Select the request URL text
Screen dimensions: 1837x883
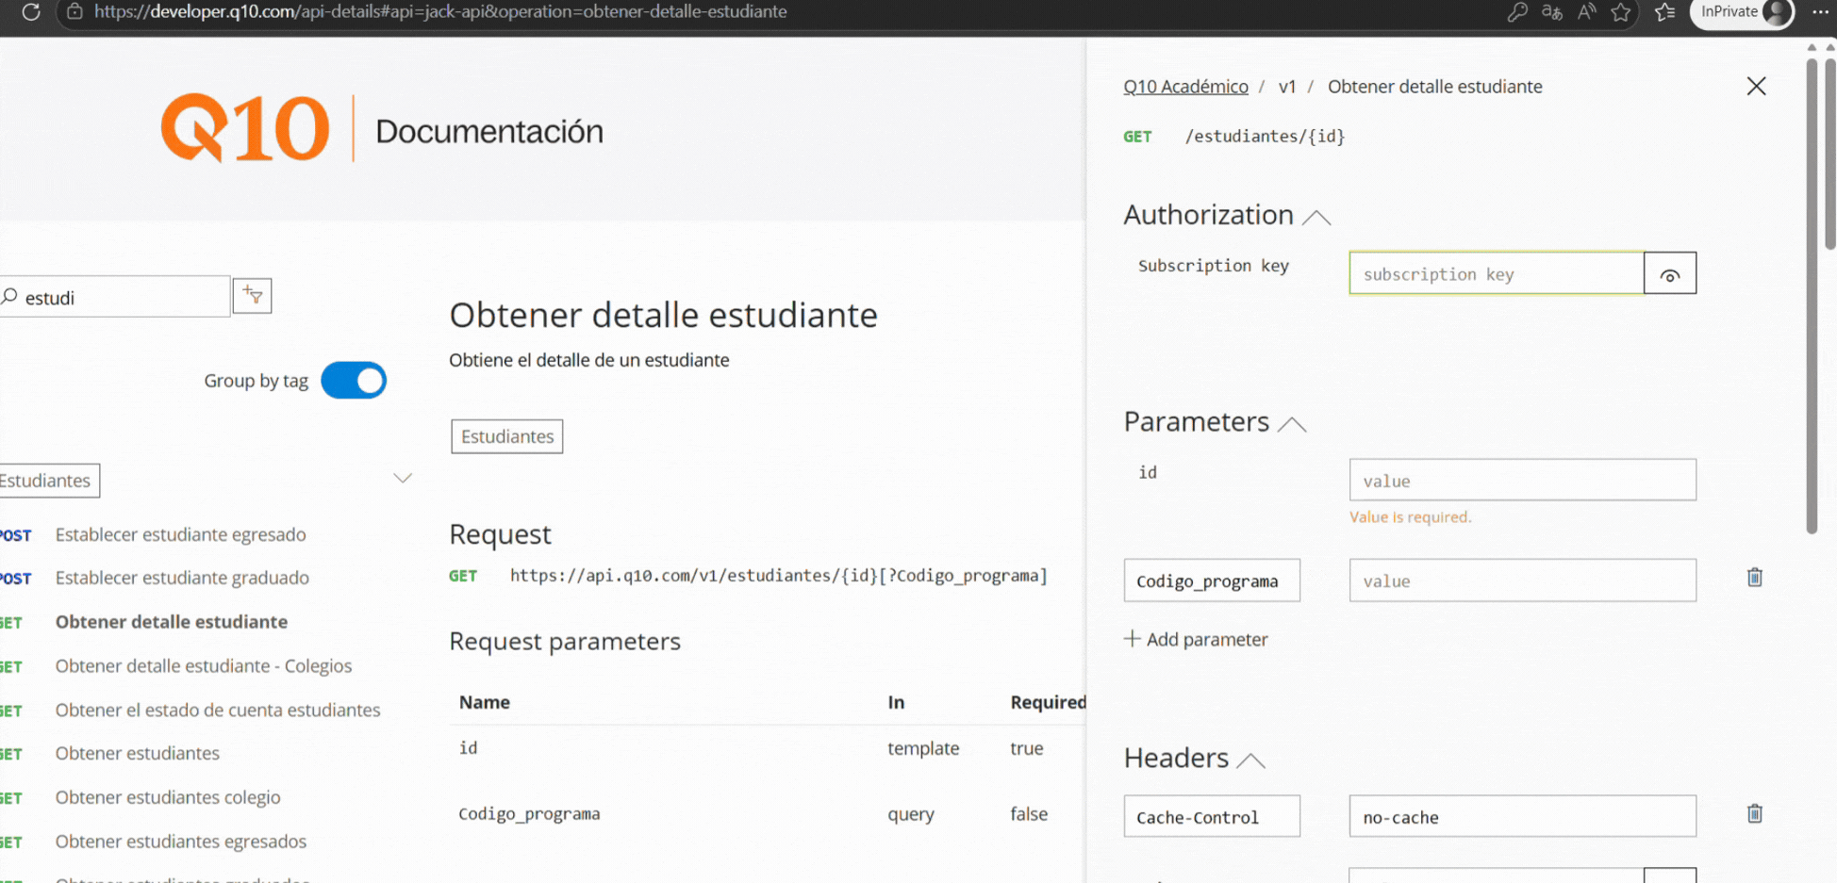click(x=779, y=576)
